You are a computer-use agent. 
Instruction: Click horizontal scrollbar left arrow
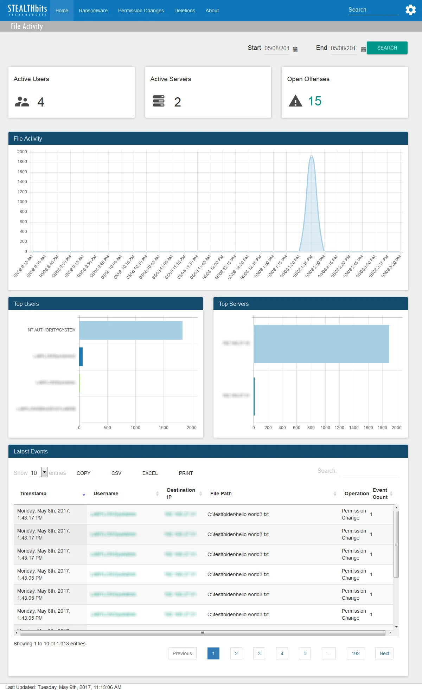(17, 633)
